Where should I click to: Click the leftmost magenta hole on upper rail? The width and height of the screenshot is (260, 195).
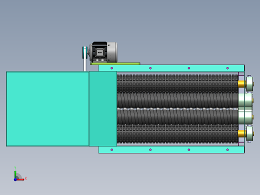click(x=112, y=68)
